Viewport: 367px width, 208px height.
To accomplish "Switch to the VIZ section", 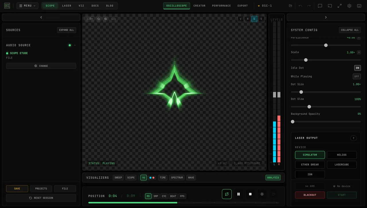I will pyautogui.click(x=81, y=6).
